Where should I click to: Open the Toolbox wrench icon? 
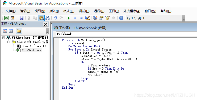pos(114,18)
